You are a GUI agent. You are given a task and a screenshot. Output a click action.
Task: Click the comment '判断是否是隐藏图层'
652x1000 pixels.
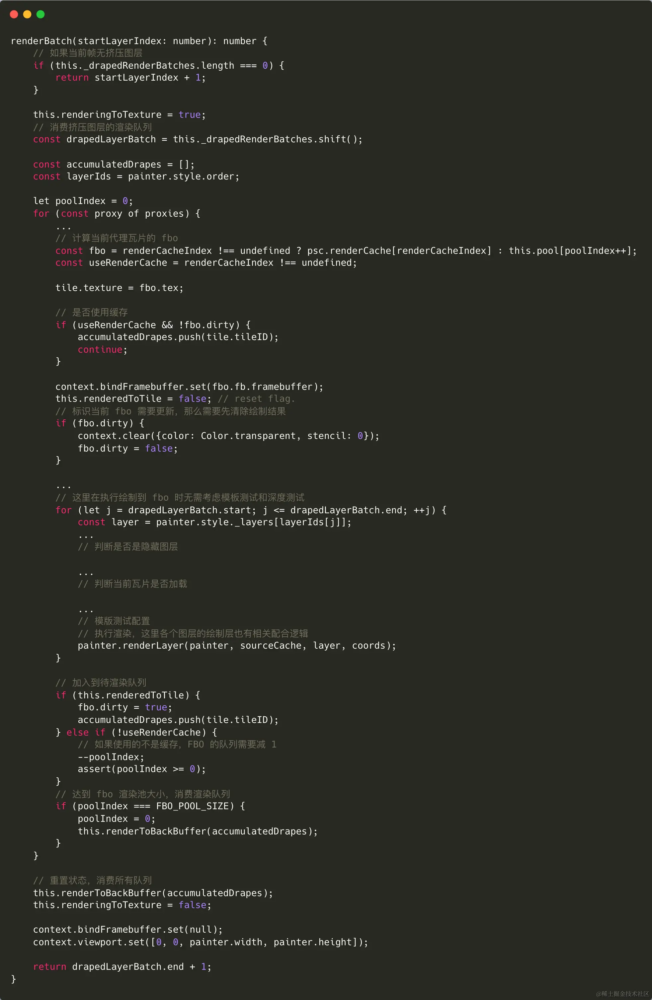pyautogui.click(x=128, y=547)
